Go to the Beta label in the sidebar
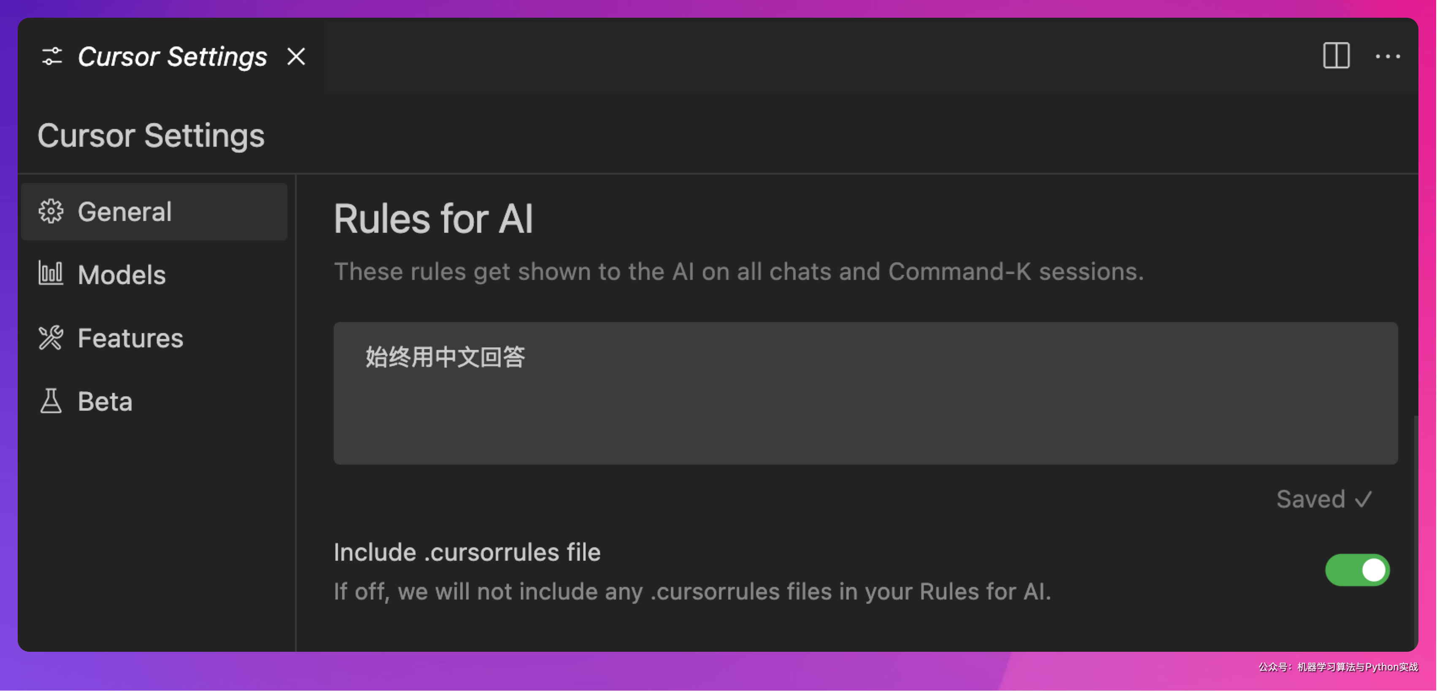This screenshot has height=691, width=1437. tap(105, 402)
